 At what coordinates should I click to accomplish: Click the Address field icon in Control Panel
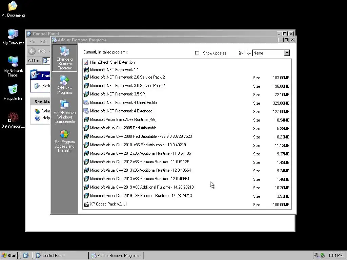(x=46, y=60)
